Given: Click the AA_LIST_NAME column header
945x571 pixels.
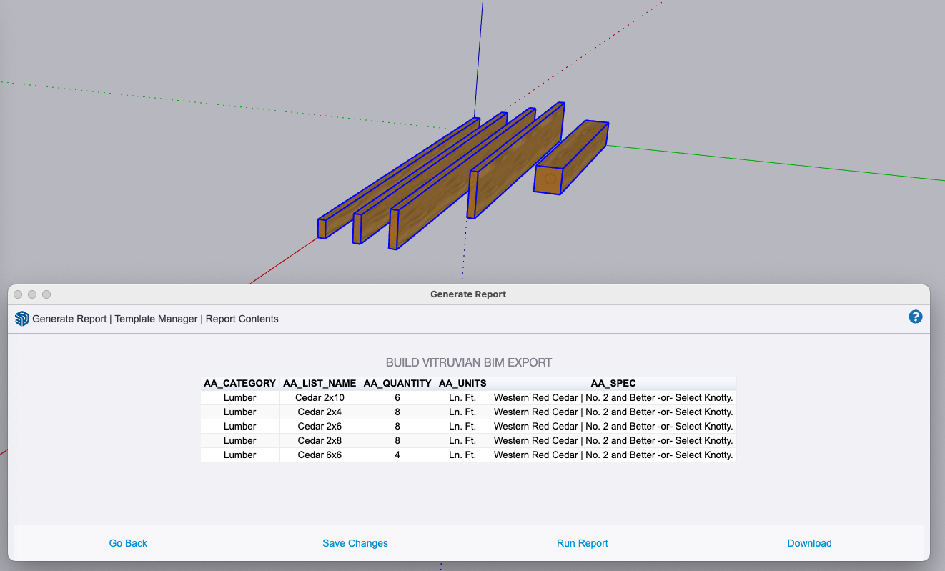Looking at the screenshot, I should 320,383.
